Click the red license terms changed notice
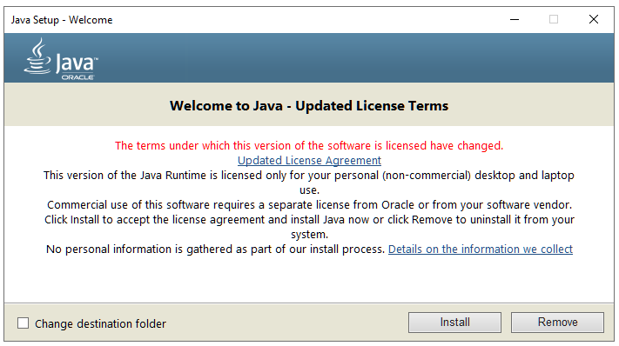Viewport: 619px width, 346px height. [309, 145]
